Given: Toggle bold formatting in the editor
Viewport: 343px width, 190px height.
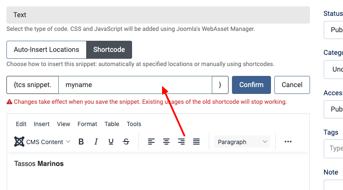Looking at the screenshot, I should pyautogui.click(x=81, y=142).
